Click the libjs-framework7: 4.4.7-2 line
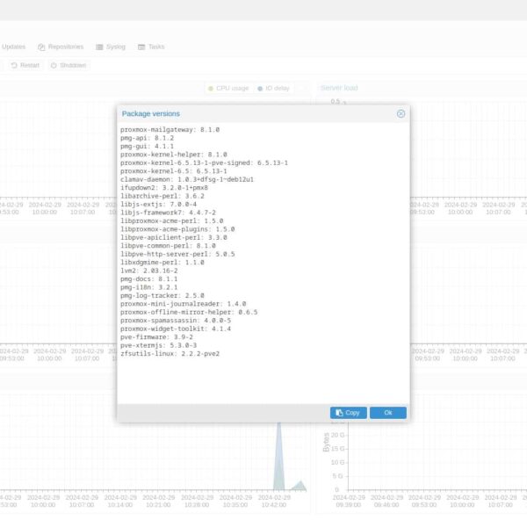Viewport: 527px width, 527px height. coord(168,213)
